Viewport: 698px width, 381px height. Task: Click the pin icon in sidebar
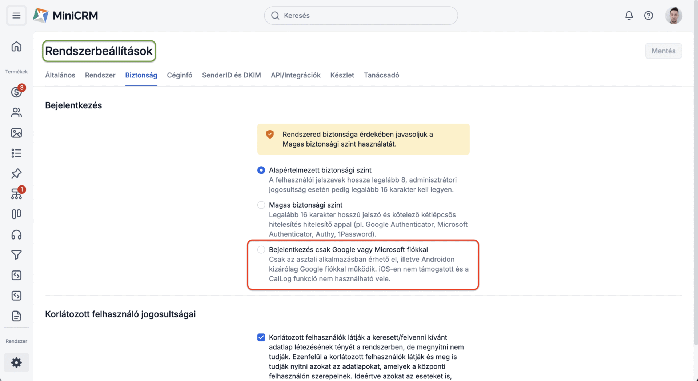pos(16,173)
